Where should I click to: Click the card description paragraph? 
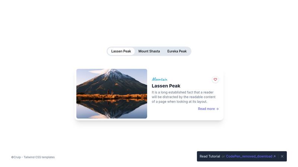coord(184,97)
